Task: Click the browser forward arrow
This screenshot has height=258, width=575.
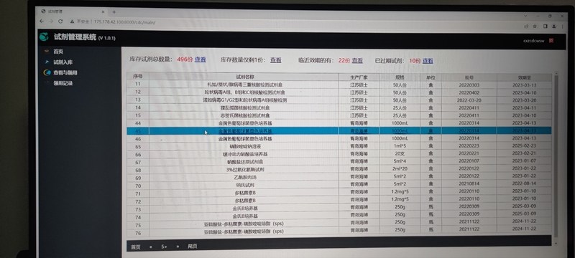Action: (x=51, y=21)
